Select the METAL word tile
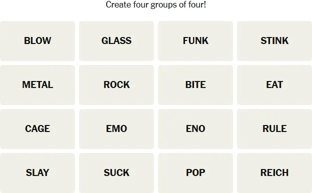The width and height of the screenshot is (312, 193). tap(37, 85)
